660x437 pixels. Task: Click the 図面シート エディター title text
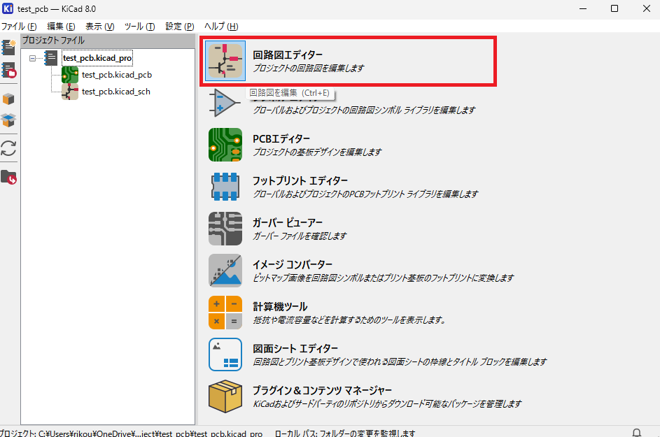point(295,349)
